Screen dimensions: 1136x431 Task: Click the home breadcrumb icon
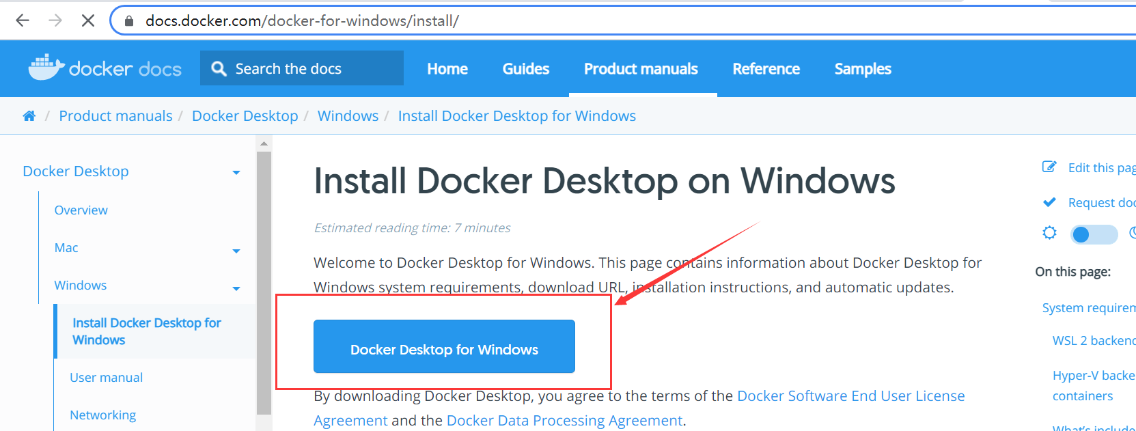coord(29,116)
